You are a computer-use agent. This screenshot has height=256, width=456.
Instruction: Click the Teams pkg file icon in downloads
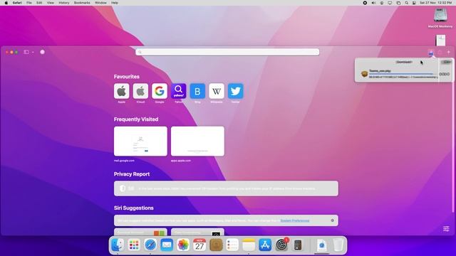(x=364, y=74)
